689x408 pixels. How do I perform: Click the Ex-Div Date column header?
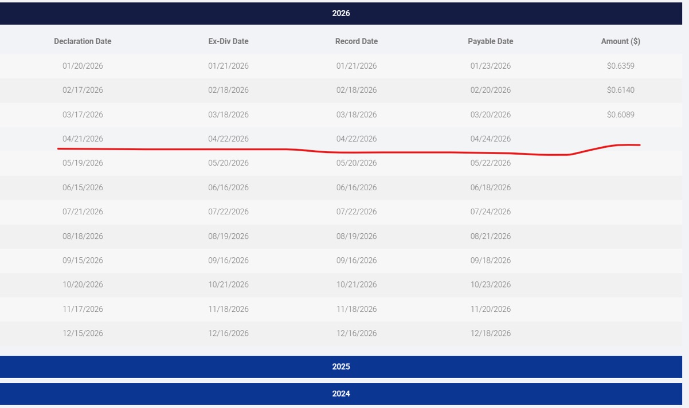coord(228,41)
